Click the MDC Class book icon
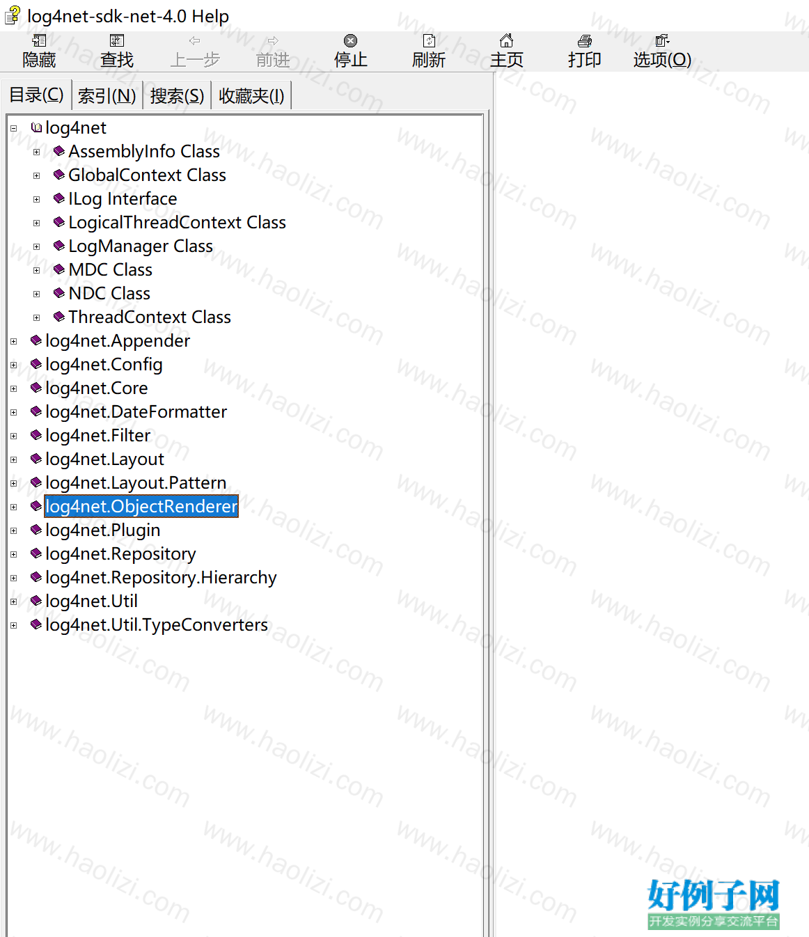 click(x=59, y=269)
